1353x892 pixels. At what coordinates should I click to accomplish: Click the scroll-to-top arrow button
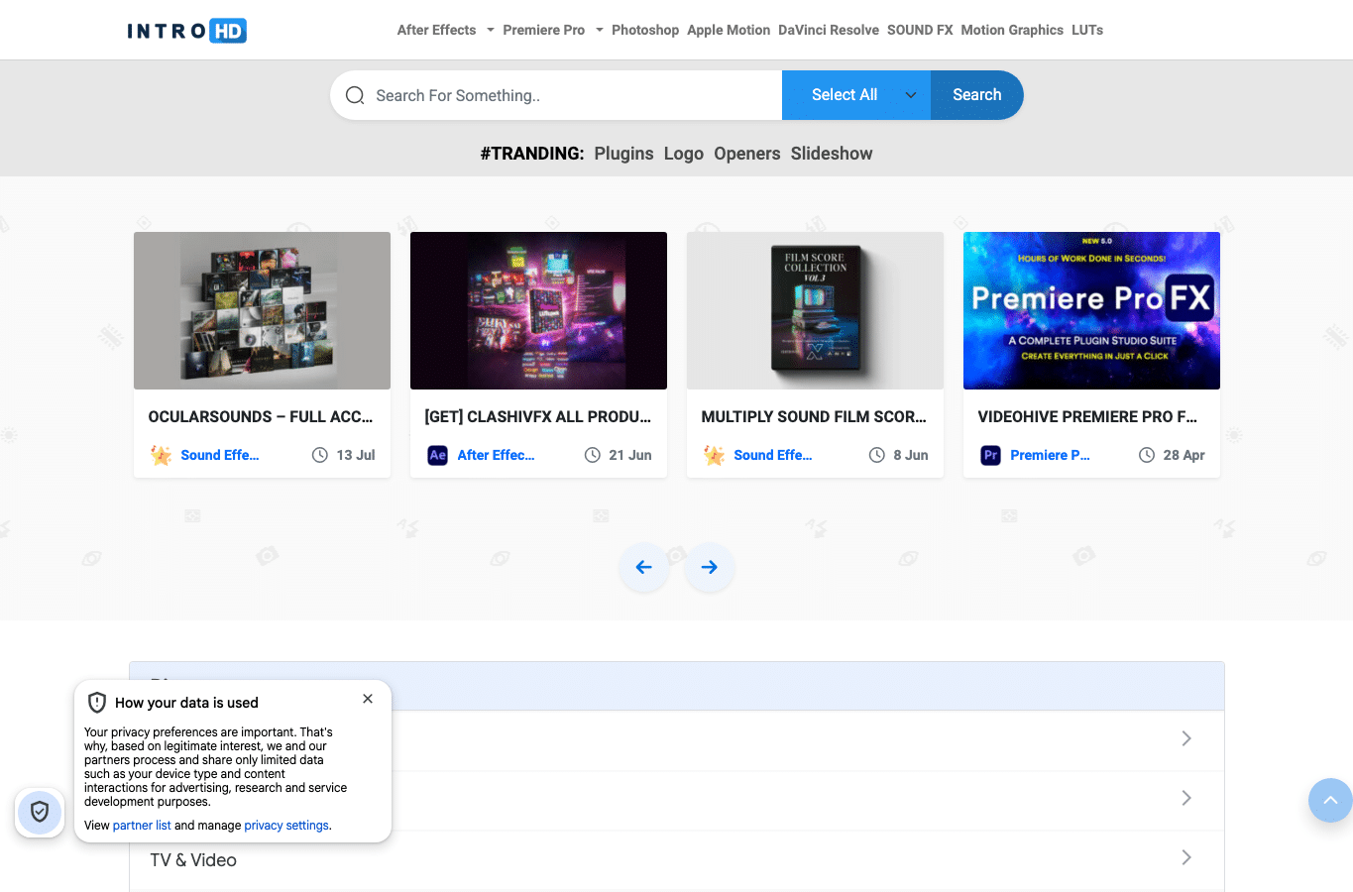point(1330,800)
